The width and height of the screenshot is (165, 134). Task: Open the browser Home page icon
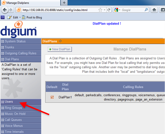click(x=154, y=10)
